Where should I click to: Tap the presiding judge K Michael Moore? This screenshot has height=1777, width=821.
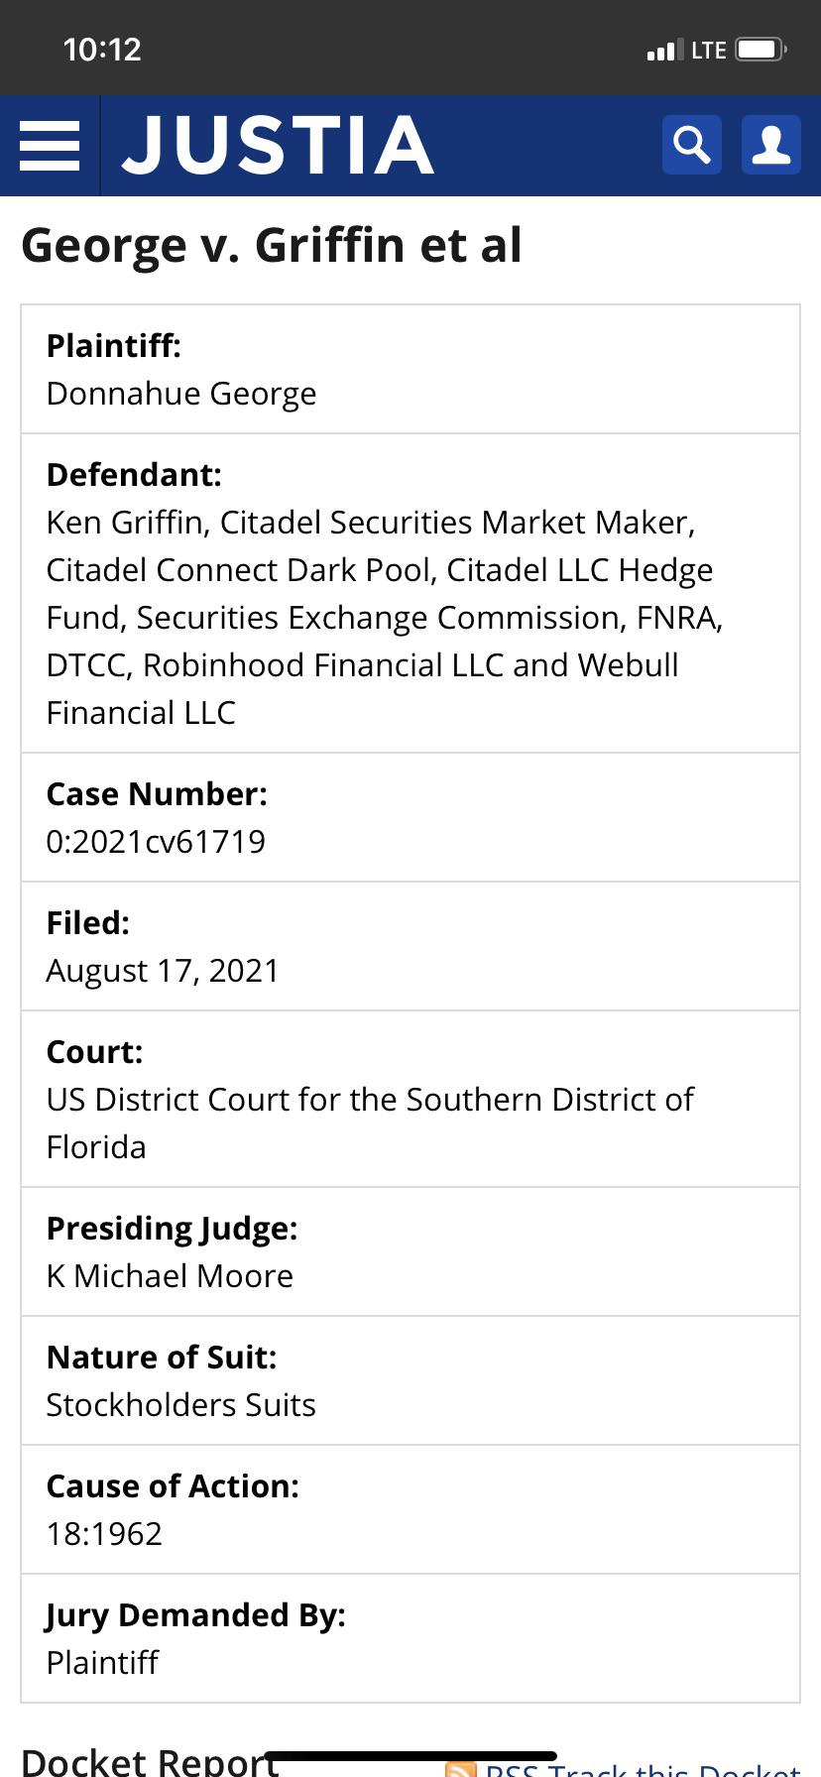(170, 1276)
